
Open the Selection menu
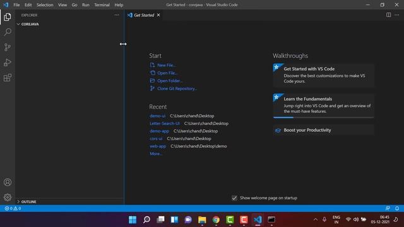coord(45,4)
